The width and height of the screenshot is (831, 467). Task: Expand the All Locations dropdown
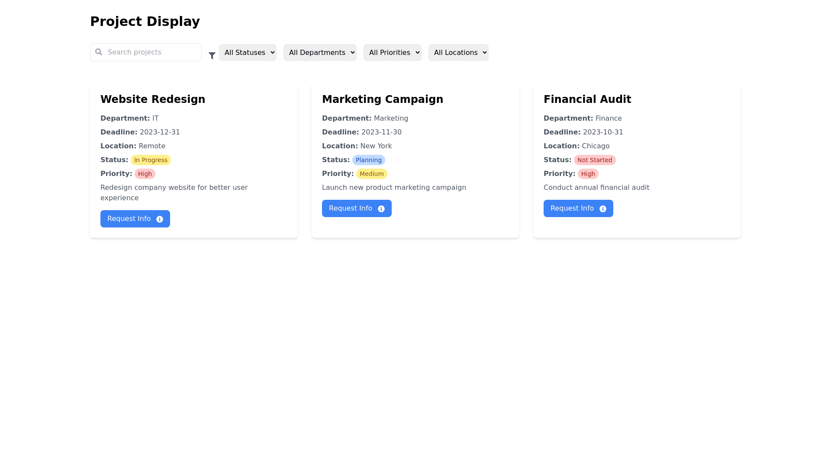(x=458, y=53)
